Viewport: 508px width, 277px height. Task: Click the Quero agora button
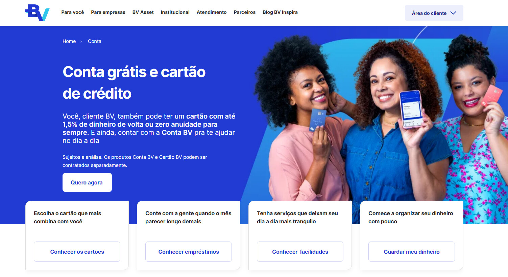[x=87, y=182]
